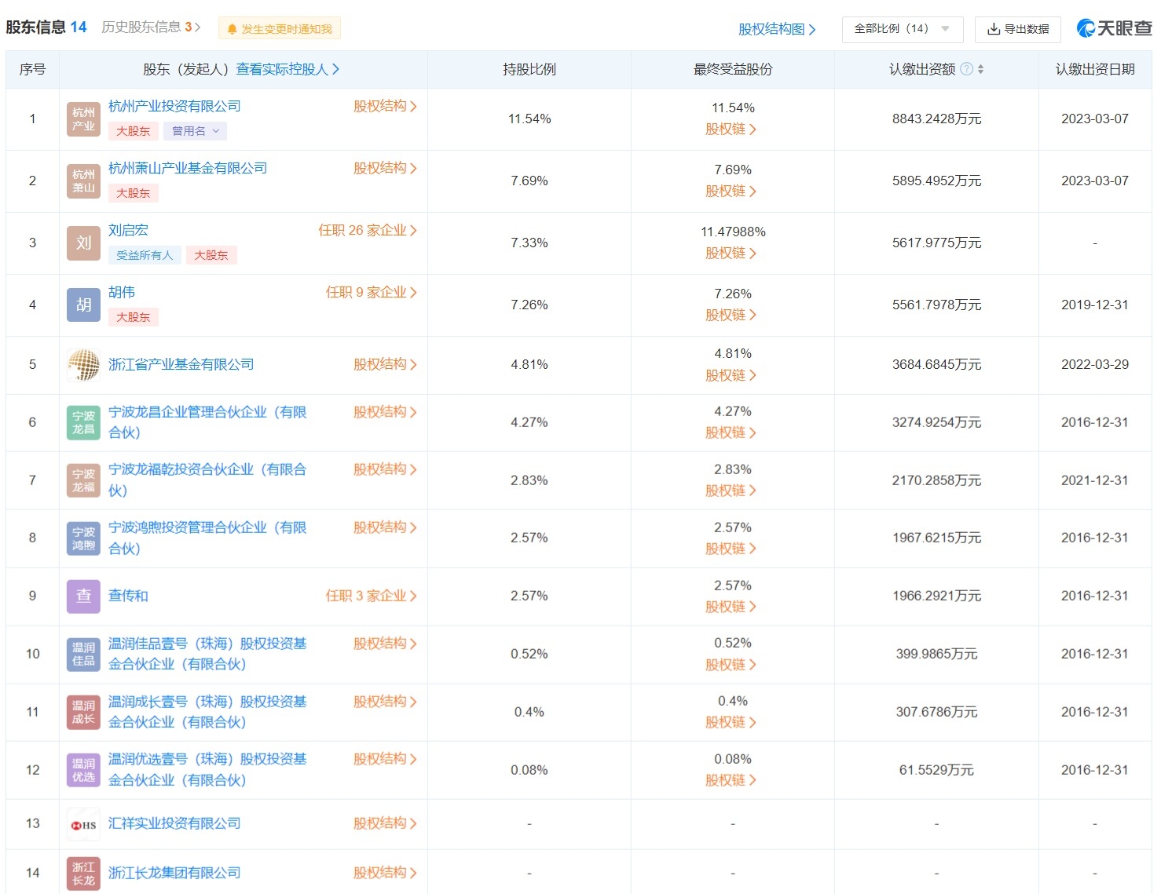Image resolution: width=1161 pixels, height=894 pixels.
Task: Click the 持股比例 column header
Action: point(529,69)
